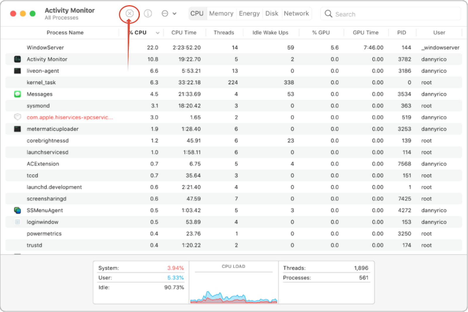This screenshot has height=312, width=468.
Task: Select the launchservicesd process
Action: [234, 152]
